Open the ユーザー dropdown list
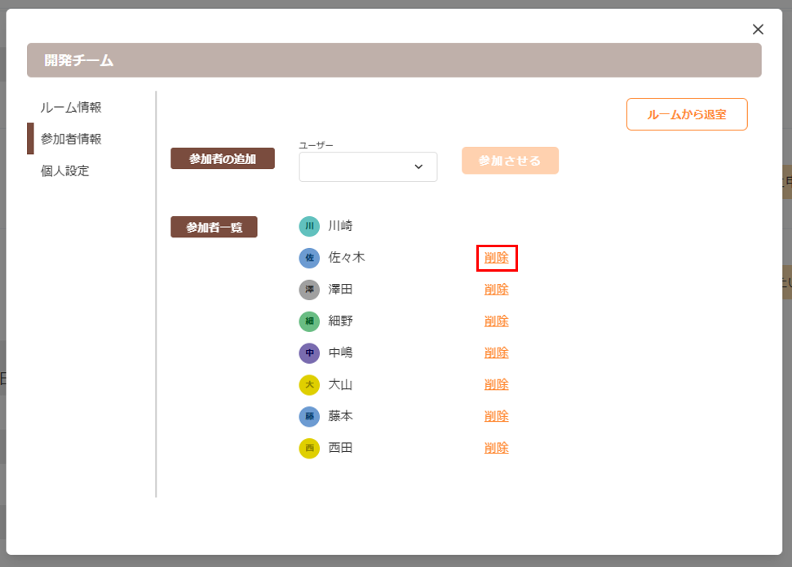The width and height of the screenshot is (792, 567). click(368, 166)
